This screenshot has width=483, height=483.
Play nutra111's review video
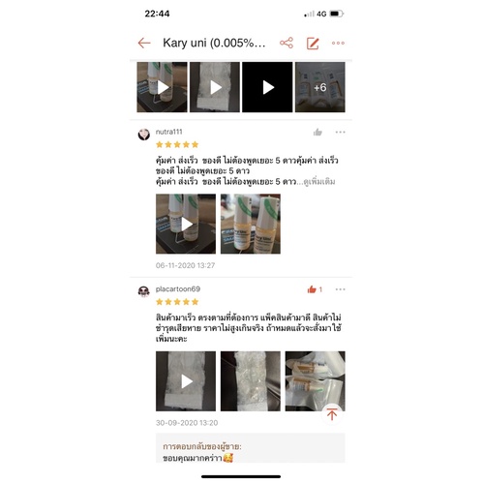[186, 224]
